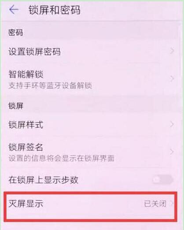Click the 锁屏 section header
The width and height of the screenshot is (184, 230).
tap(16, 106)
